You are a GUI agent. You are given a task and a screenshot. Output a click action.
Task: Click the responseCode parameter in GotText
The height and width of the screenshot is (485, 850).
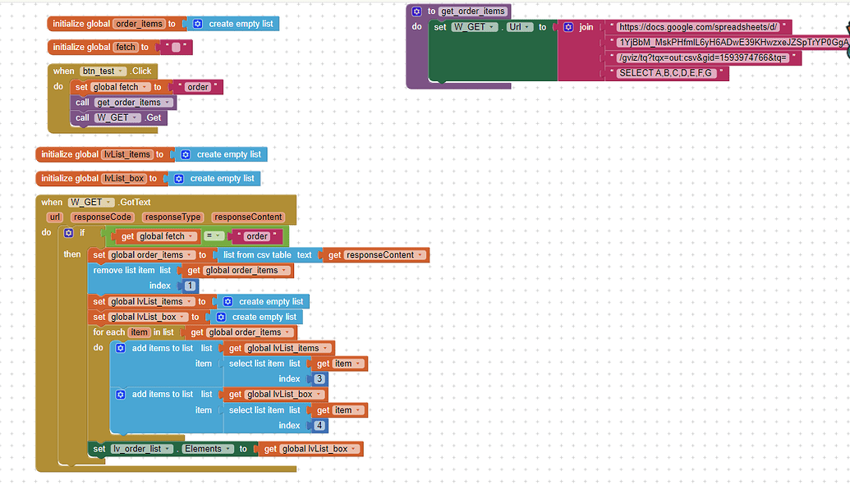tap(102, 217)
